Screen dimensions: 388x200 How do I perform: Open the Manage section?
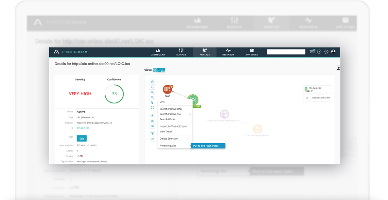click(x=181, y=52)
